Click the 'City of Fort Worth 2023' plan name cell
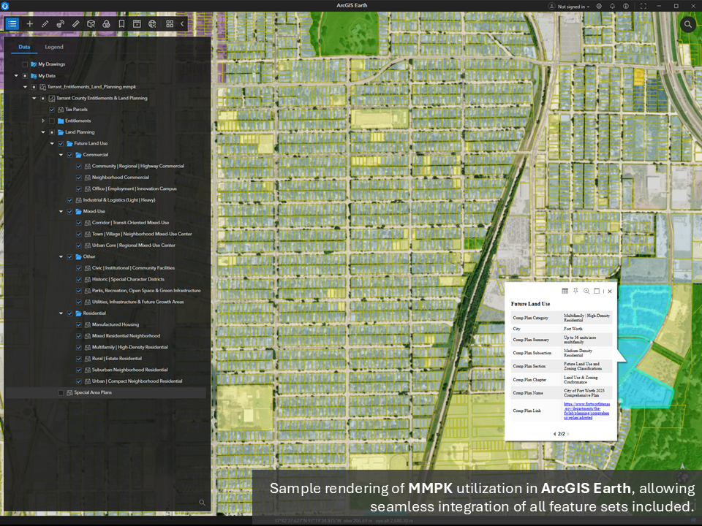The image size is (702, 526). tap(587, 393)
